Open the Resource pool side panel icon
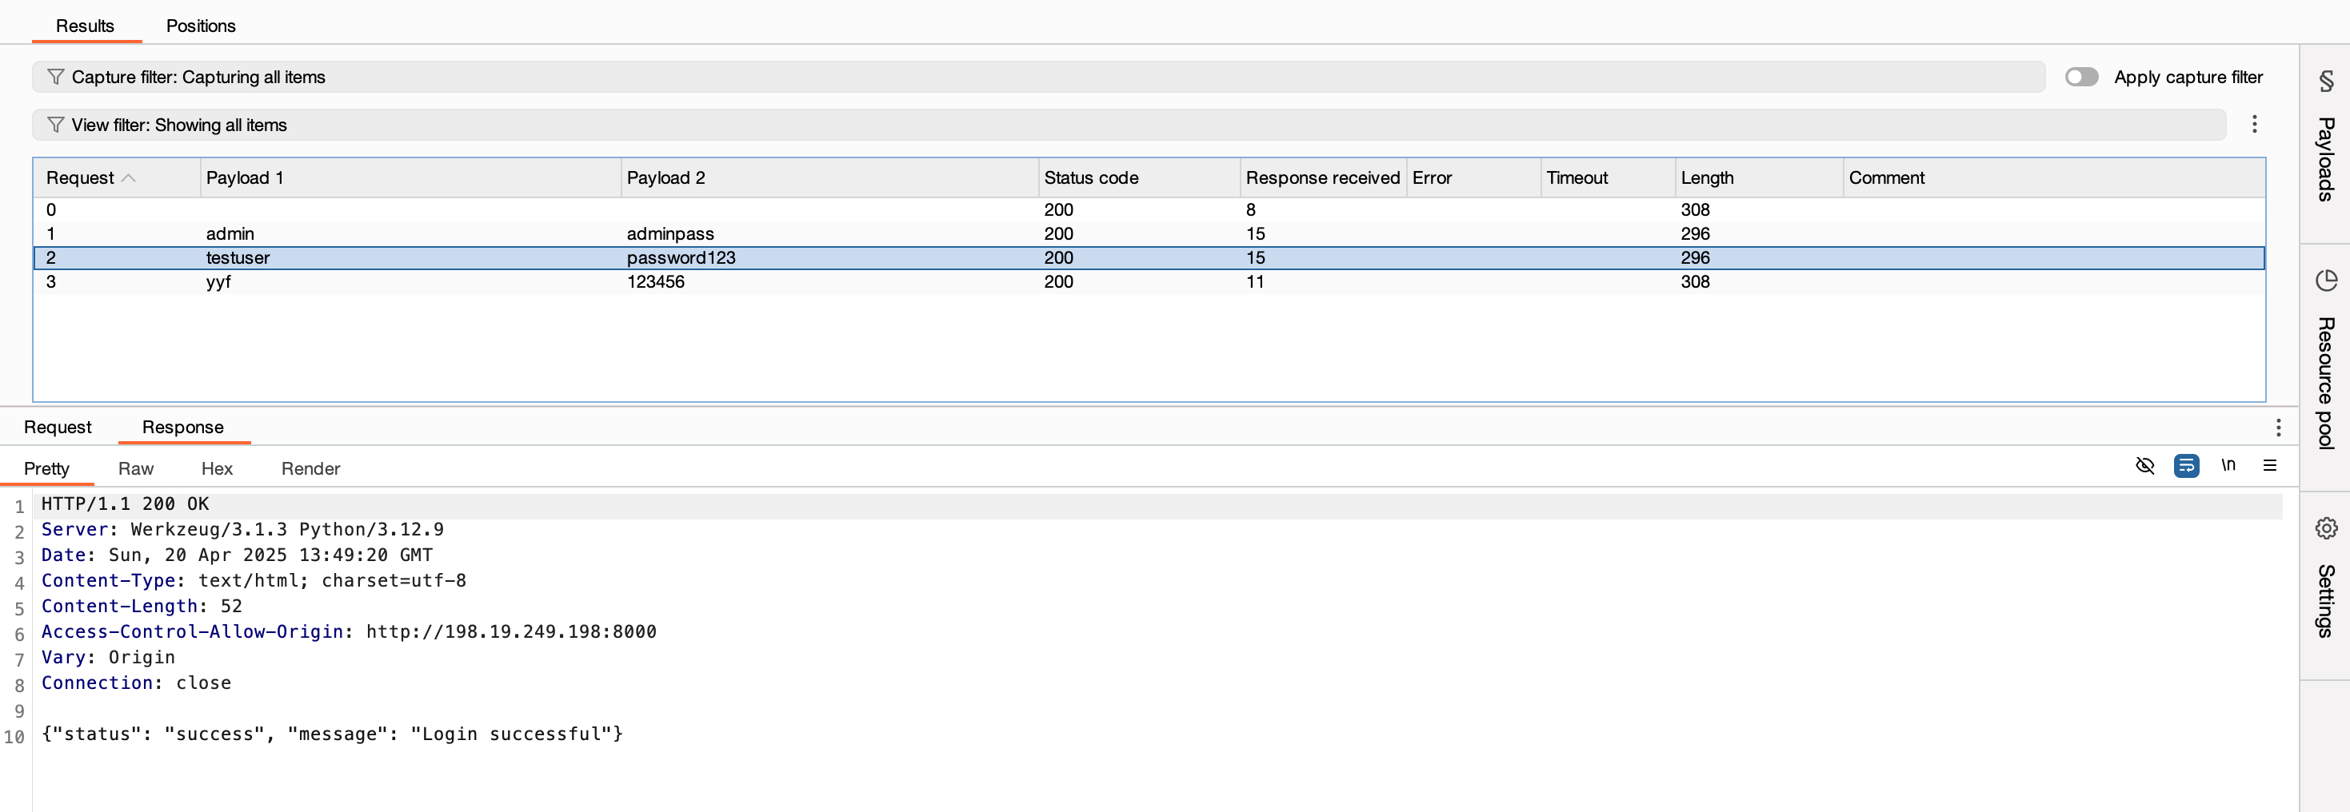The width and height of the screenshot is (2350, 812). 2325,281
